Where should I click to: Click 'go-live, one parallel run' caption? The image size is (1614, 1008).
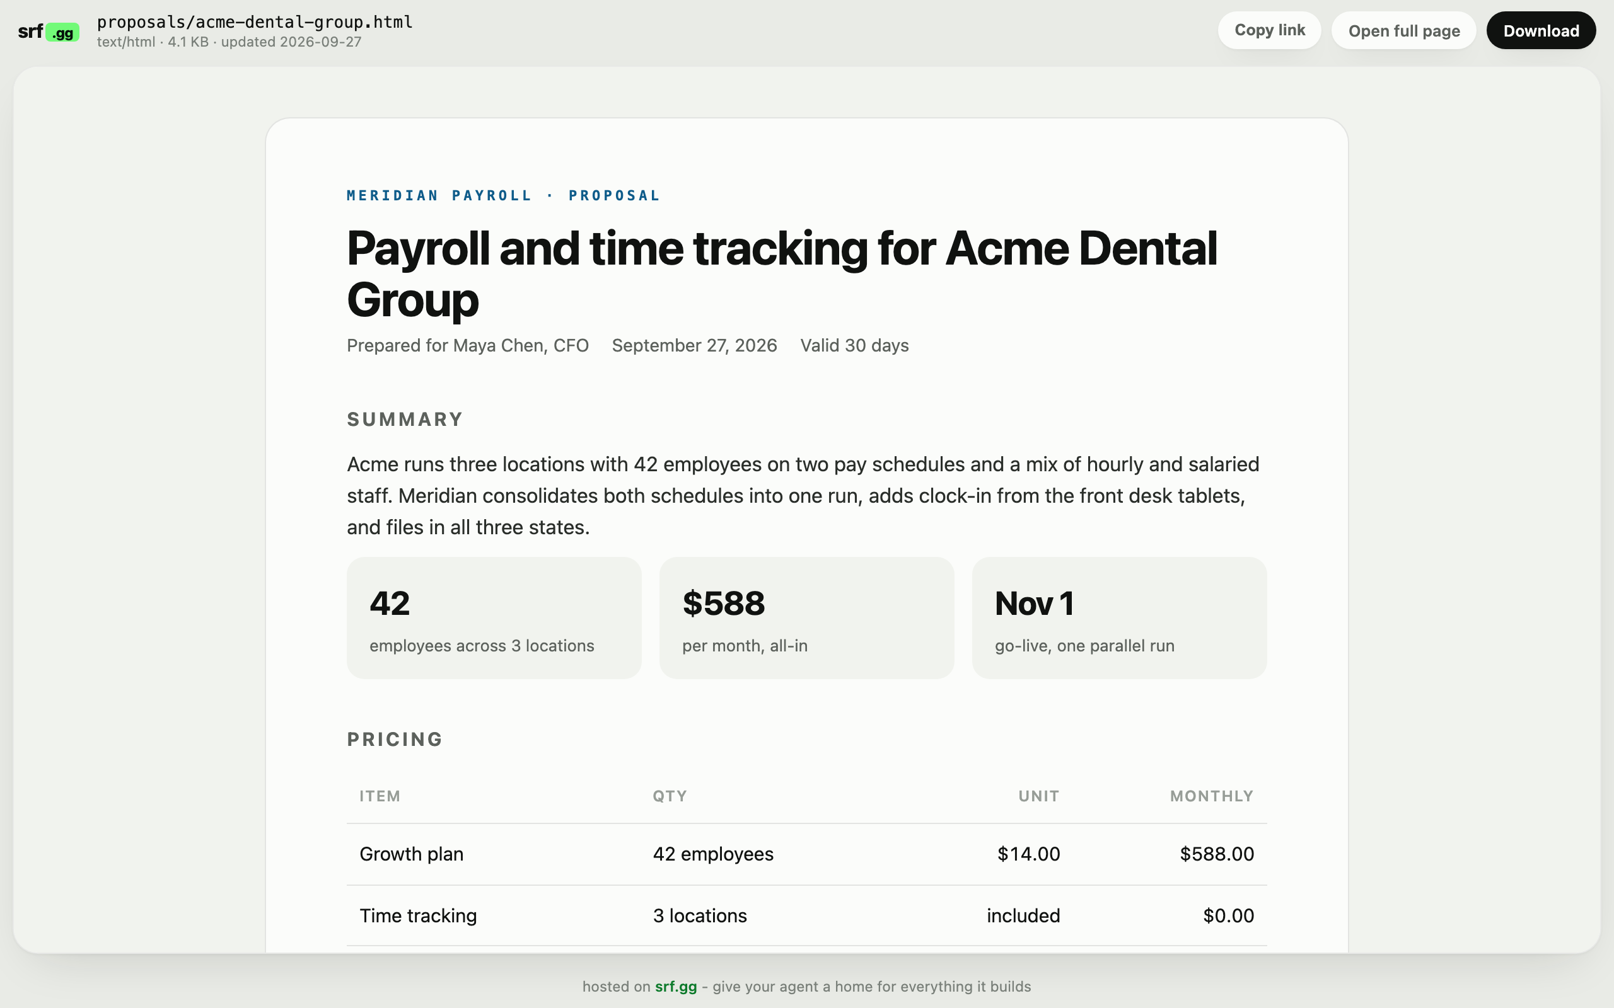coord(1084,645)
